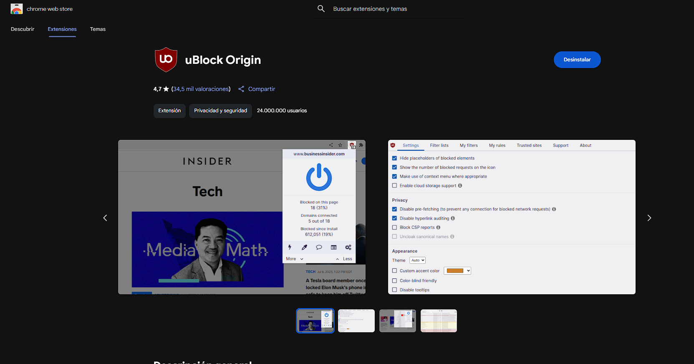Switch to the Trusted sites tab
Image resolution: width=694 pixels, height=364 pixels.
click(529, 146)
